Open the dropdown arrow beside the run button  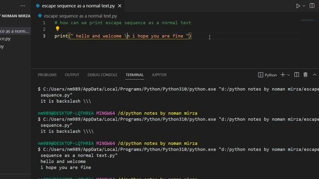[x=304, y=6]
